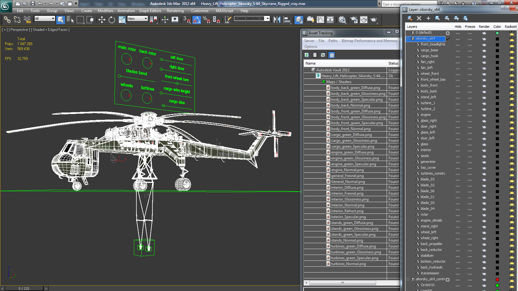Click the Mirror tool
This screenshot has width=518, height=291.
[x=277, y=20]
